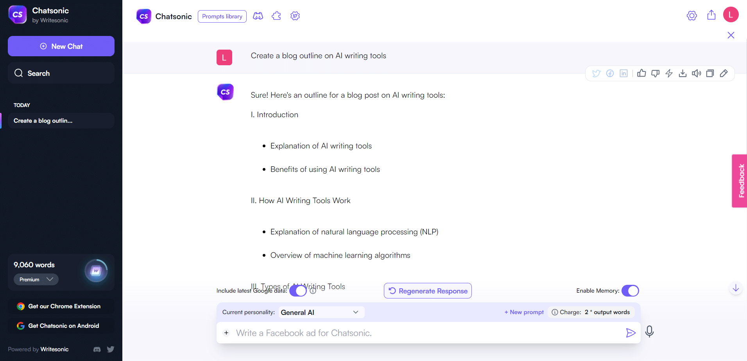Open the Writesonic link in footer
Image resolution: width=747 pixels, height=361 pixels.
[54, 349]
